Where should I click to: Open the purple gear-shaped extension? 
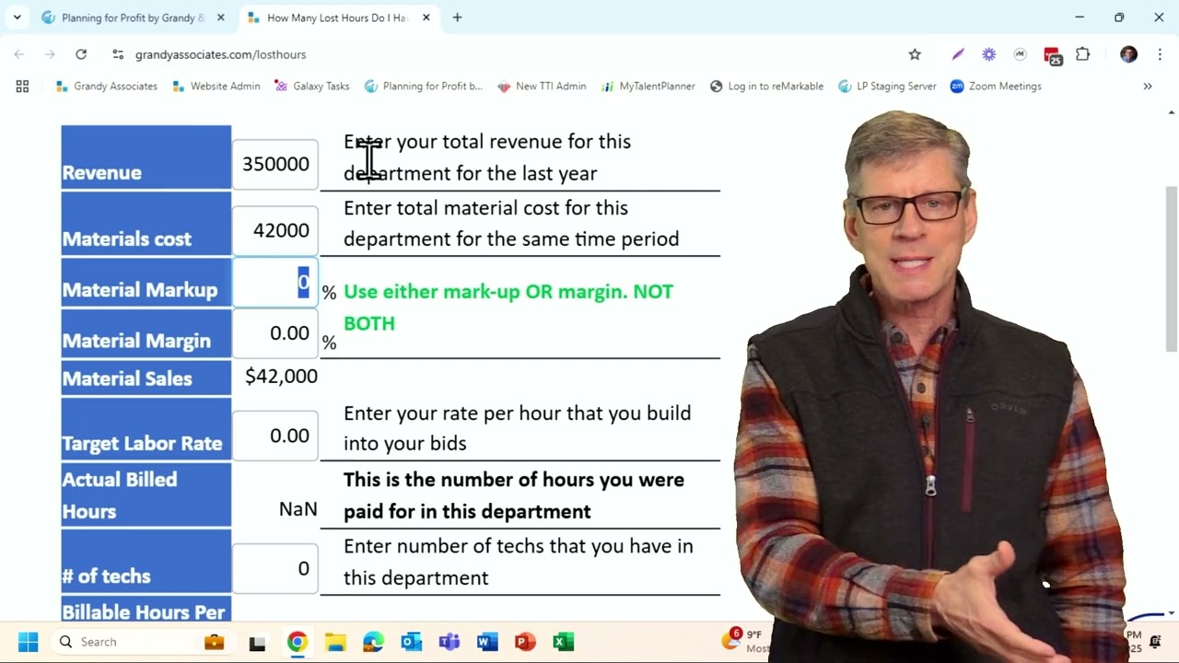click(x=989, y=54)
